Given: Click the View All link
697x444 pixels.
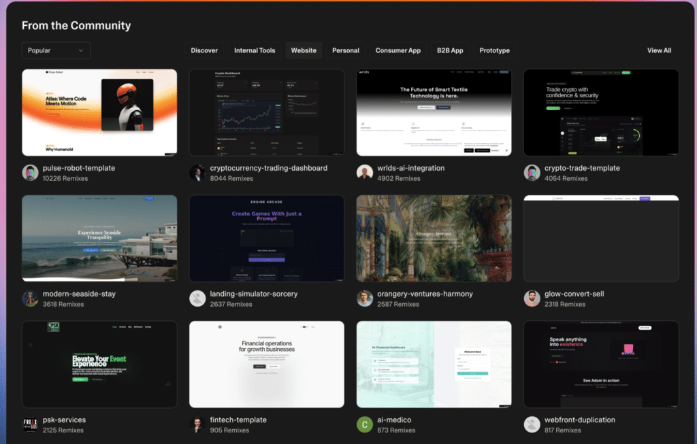Looking at the screenshot, I should 659,50.
